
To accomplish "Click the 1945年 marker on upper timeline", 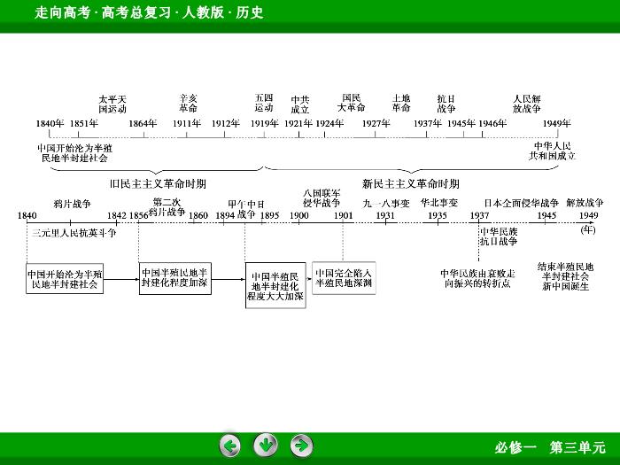I will click(x=461, y=123).
